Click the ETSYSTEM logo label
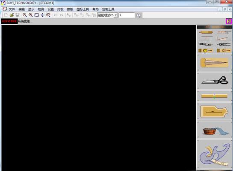 [x=9, y=21]
